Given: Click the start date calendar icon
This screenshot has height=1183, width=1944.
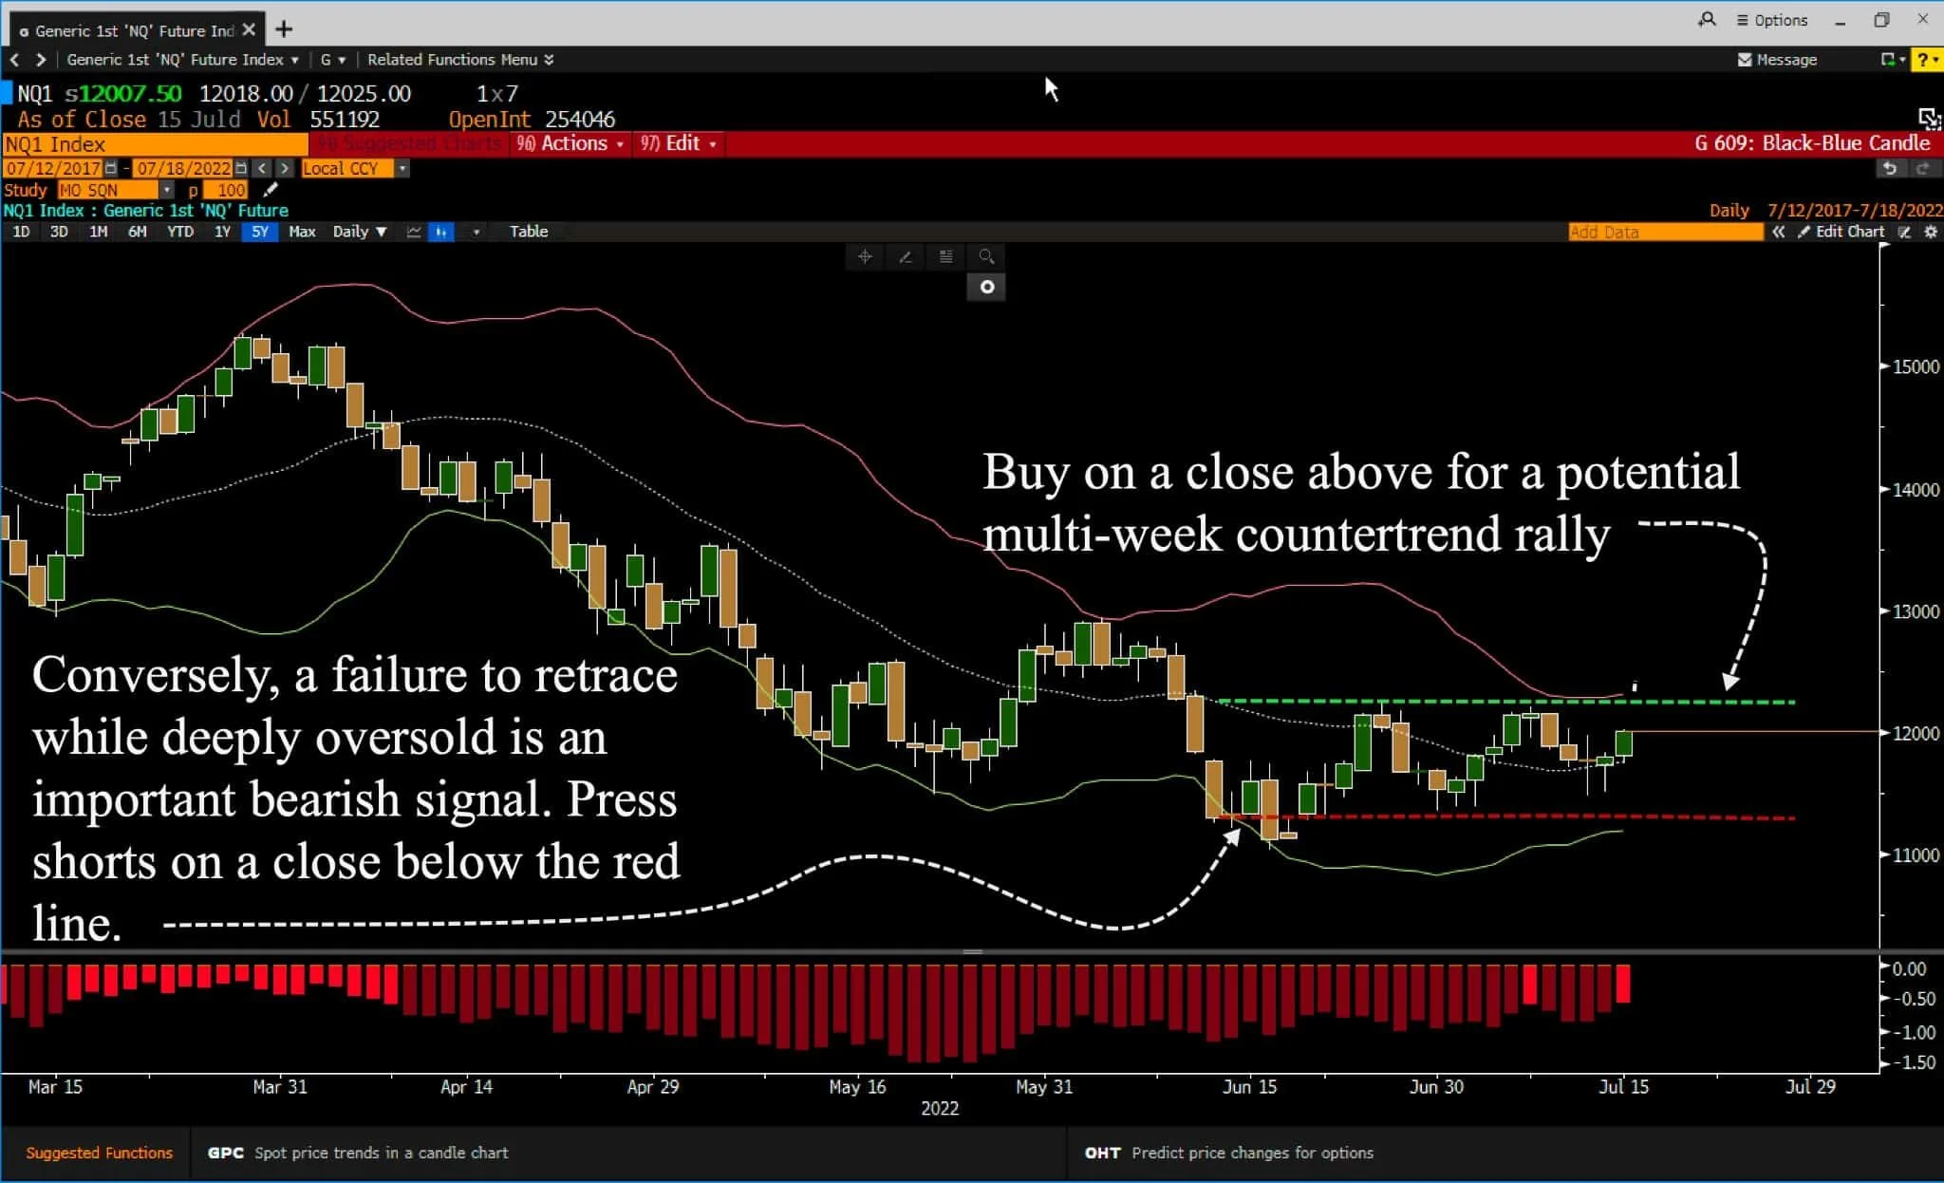Looking at the screenshot, I should pos(111,168).
